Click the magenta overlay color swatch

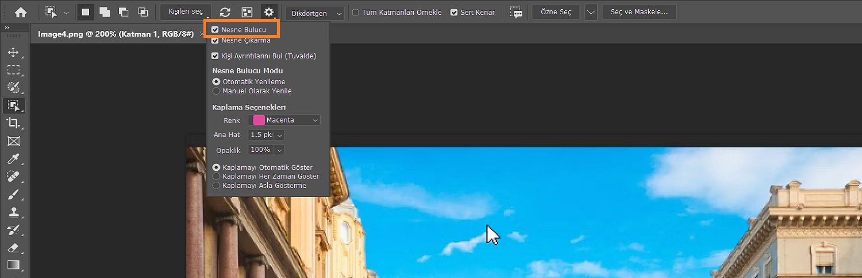259,120
